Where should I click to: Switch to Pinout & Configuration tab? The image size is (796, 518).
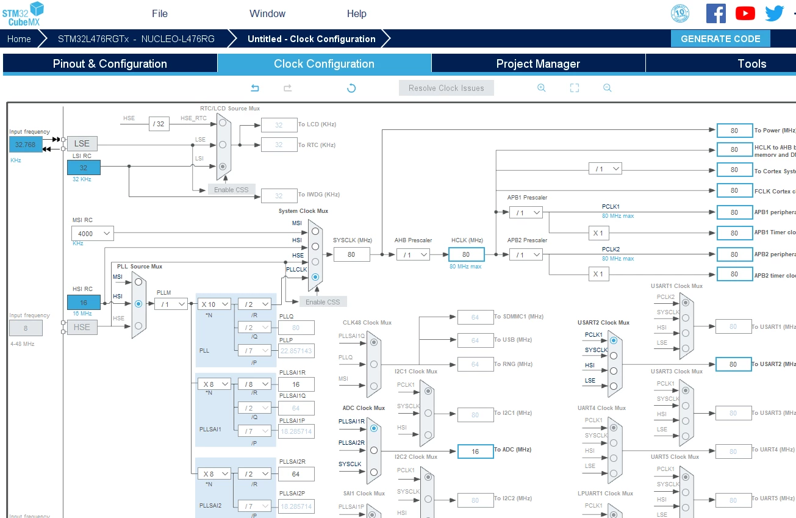(x=110, y=63)
